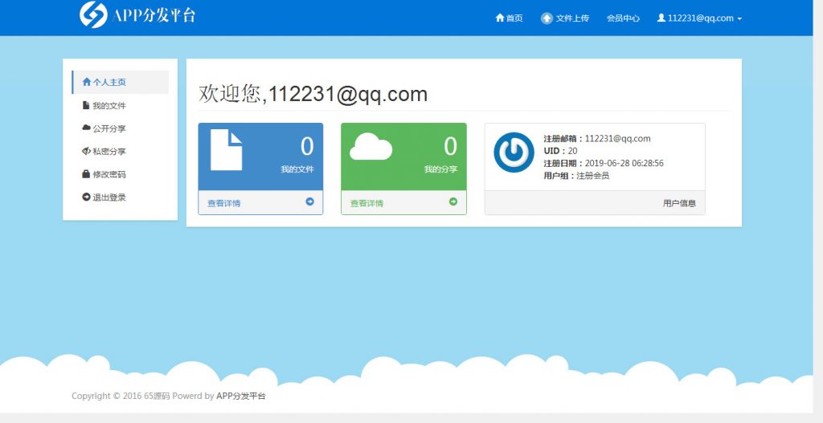Open 会员中心 in top navigation
Viewport: 823px width, 423px height.
pos(623,18)
